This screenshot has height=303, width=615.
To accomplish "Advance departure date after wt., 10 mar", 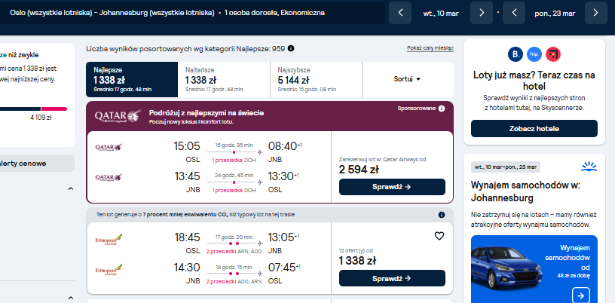I will tap(482, 13).
